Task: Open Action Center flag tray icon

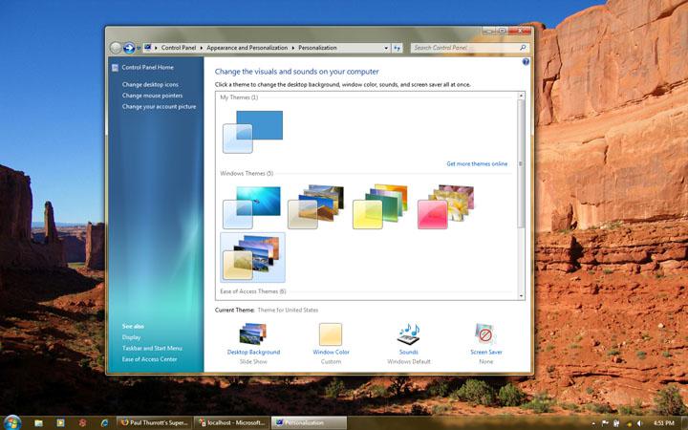Action: pyautogui.click(x=606, y=423)
